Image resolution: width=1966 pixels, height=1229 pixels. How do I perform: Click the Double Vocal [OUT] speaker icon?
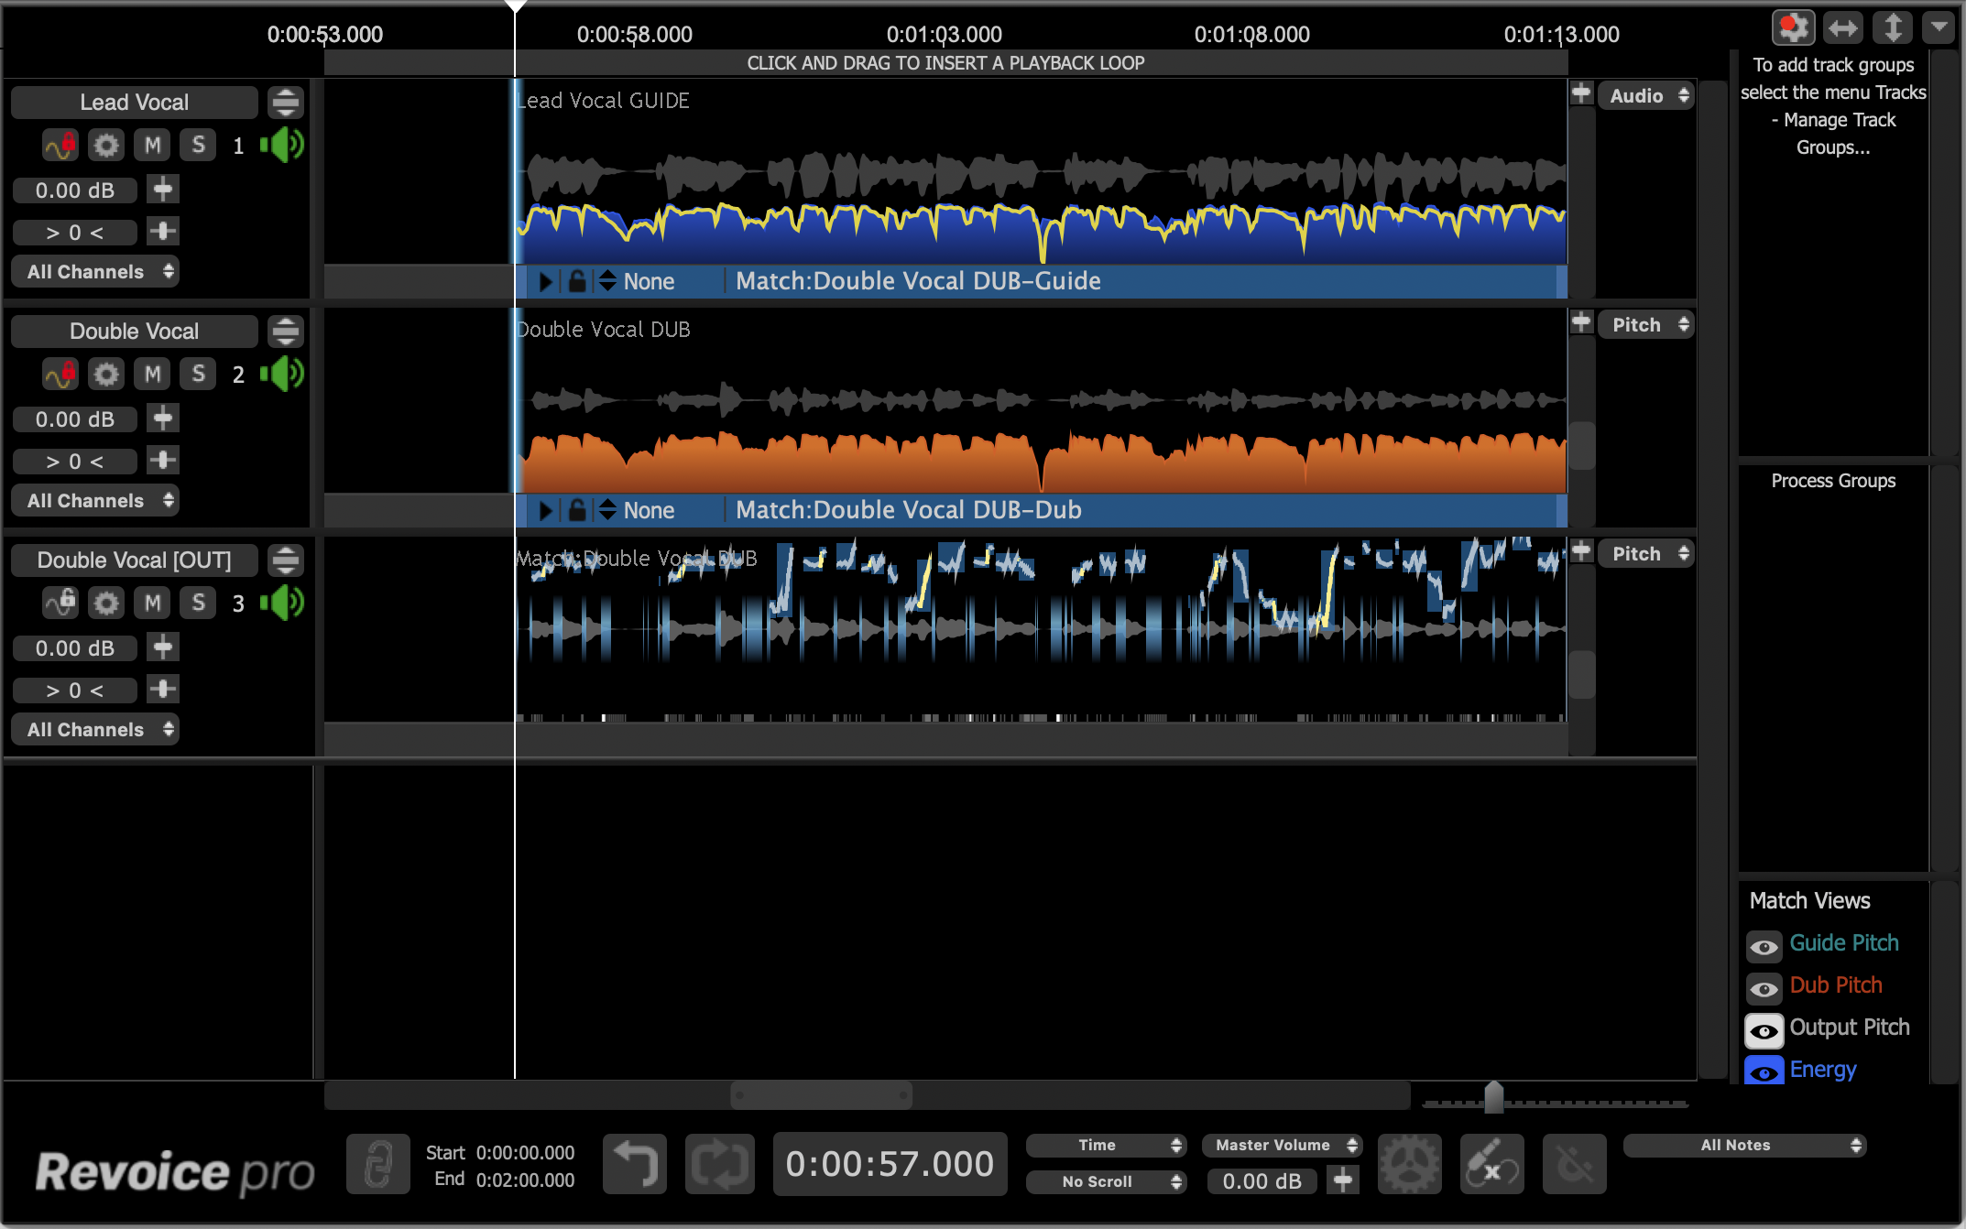pos(282,603)
